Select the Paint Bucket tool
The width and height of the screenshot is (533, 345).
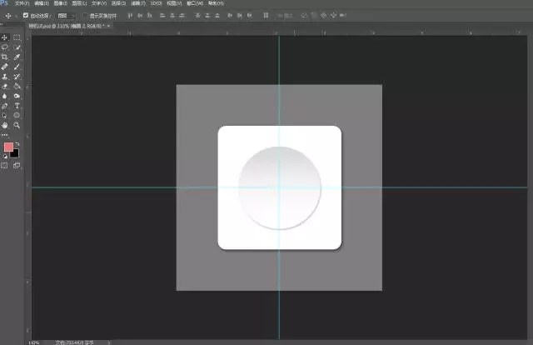point(17,87)
